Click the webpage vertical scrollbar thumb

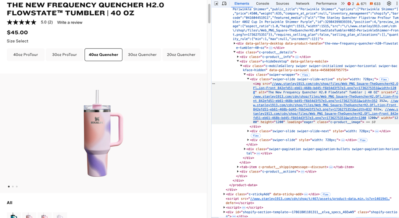[209, 13]
